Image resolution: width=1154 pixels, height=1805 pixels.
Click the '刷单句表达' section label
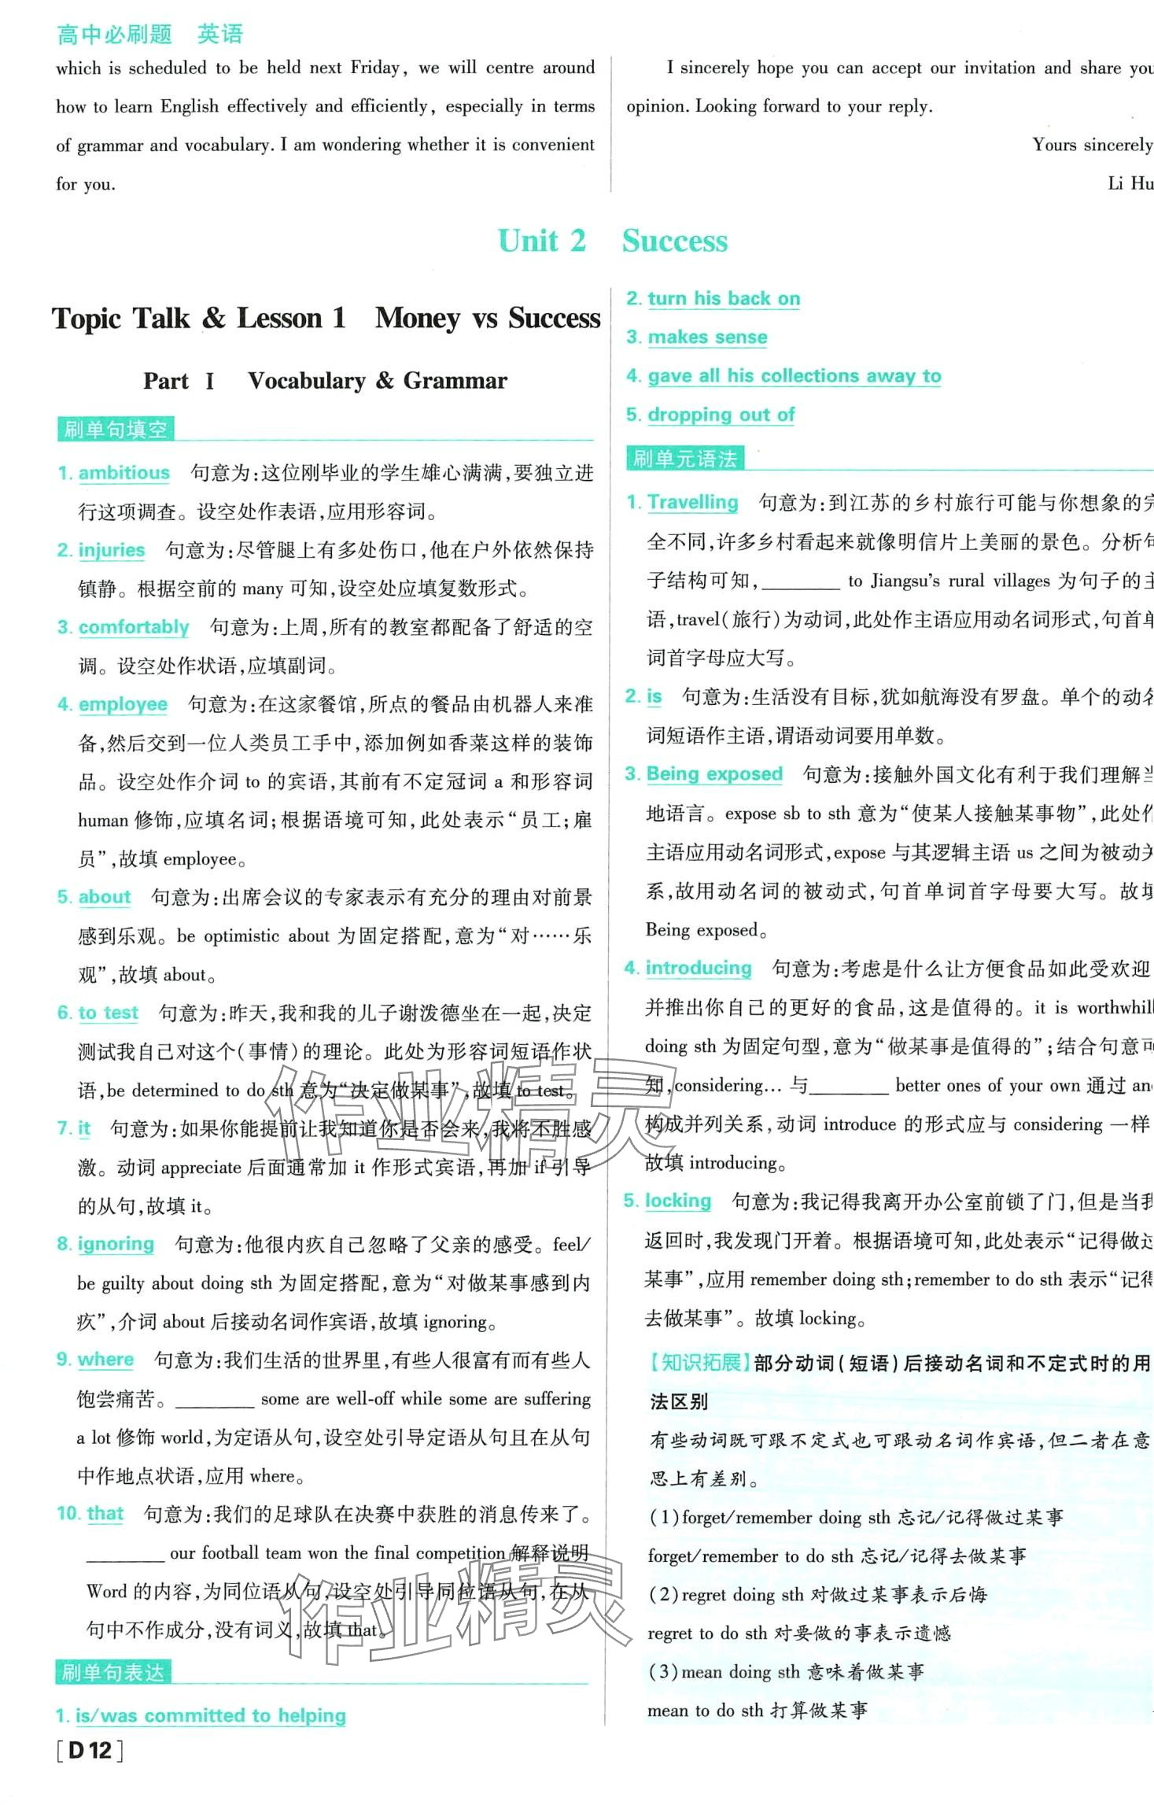coord(112,1672)
